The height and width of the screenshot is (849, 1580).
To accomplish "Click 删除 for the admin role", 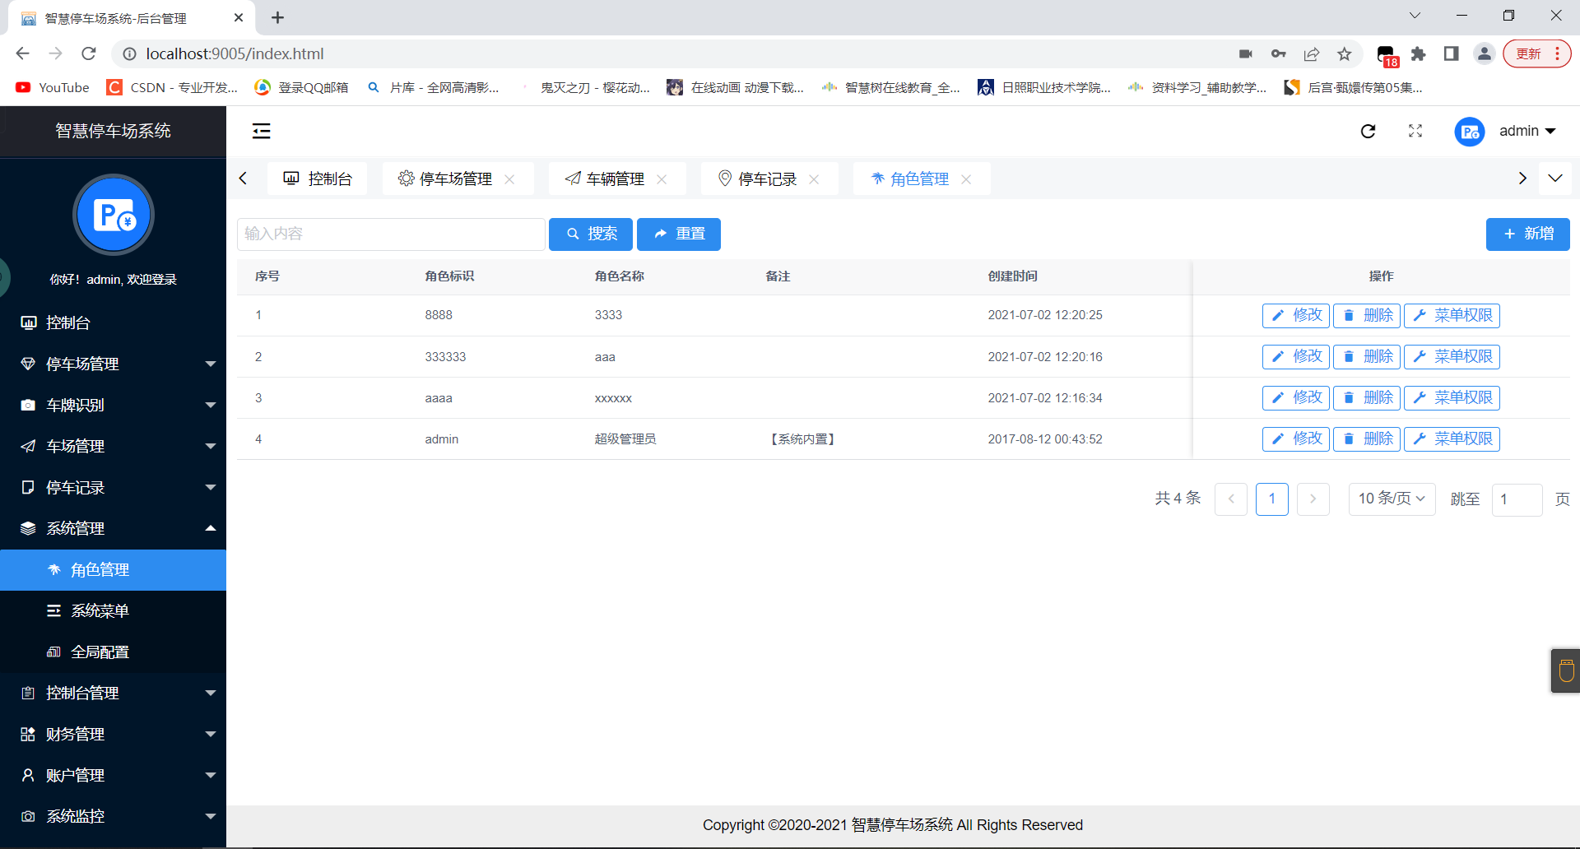I will 1367,439.
